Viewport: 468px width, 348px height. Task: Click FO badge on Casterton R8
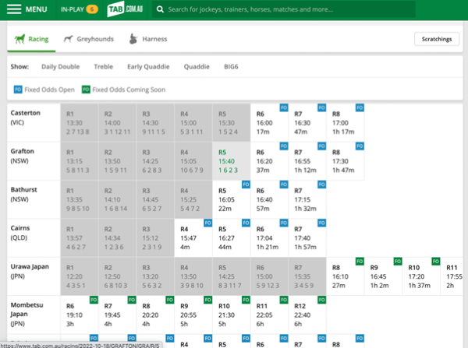click(360, 107)
